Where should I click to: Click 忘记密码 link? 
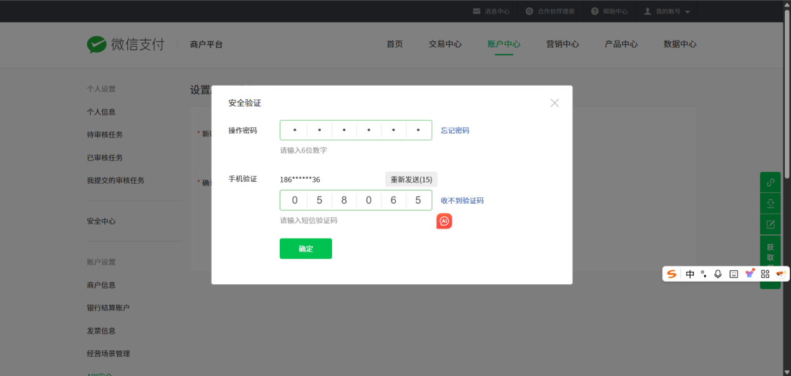(455, 131)
